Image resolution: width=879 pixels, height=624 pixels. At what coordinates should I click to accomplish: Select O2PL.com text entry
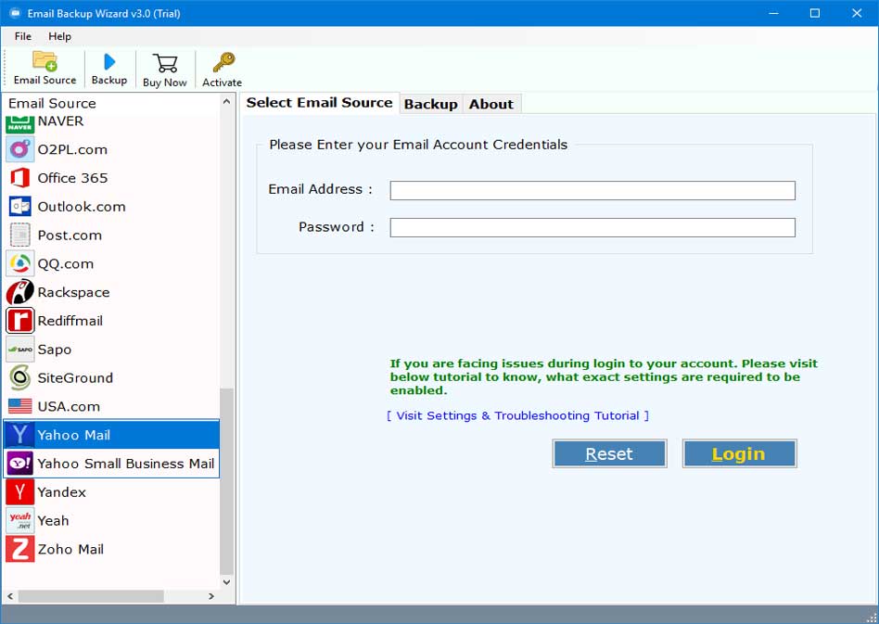pyautogui.click(x=72, y=149)
